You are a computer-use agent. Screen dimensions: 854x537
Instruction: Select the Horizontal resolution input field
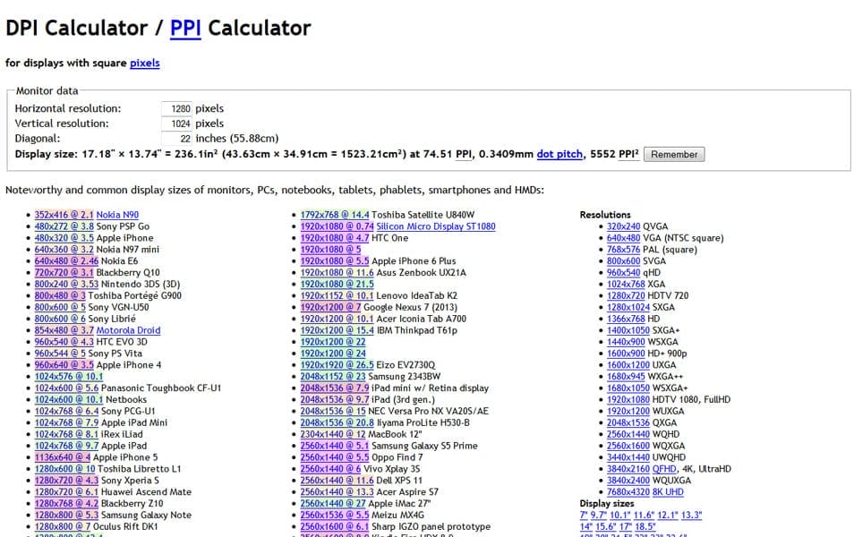[x=176, y=108]
